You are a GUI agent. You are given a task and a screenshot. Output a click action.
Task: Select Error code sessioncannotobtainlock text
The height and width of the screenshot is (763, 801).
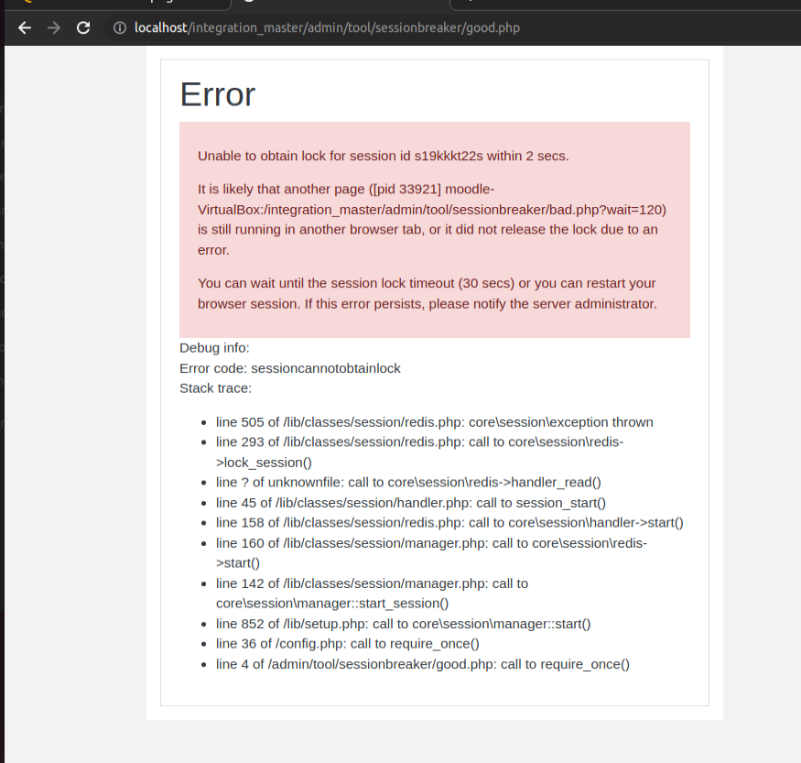coord(289,368)
